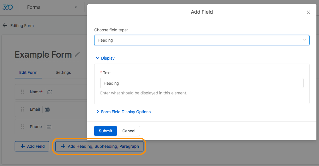The image size is (319, 166).
Task: Switch to the Edit Form tab
Action: coord(28,72)
